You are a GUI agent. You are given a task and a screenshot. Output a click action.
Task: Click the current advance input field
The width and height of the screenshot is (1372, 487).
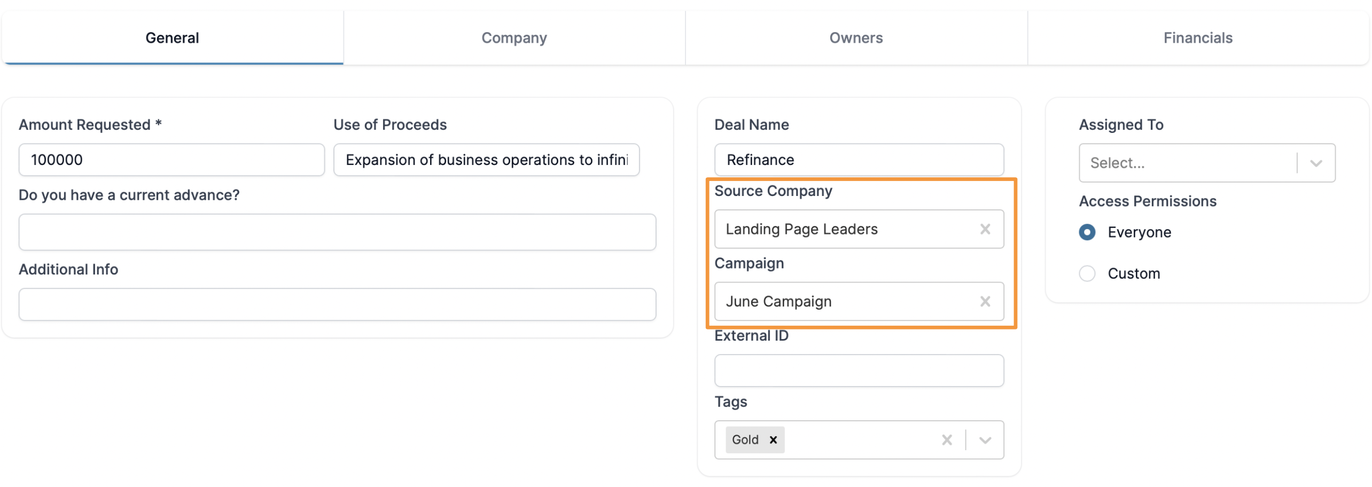337,232
